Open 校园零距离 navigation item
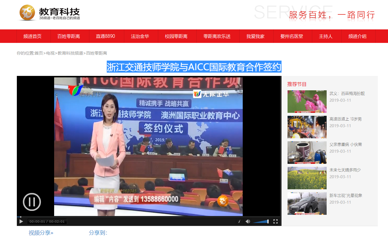The image size is (388, 237). click(176, 36)
